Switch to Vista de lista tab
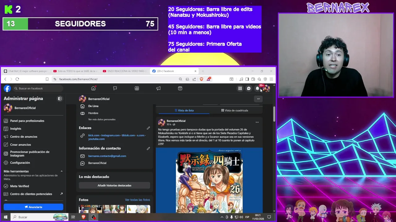 [x=184, y=110]
